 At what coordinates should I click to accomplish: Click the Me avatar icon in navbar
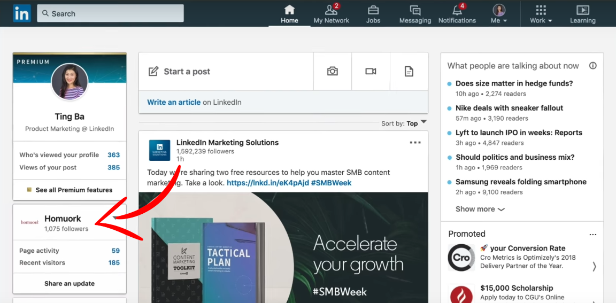click(499, 10)
